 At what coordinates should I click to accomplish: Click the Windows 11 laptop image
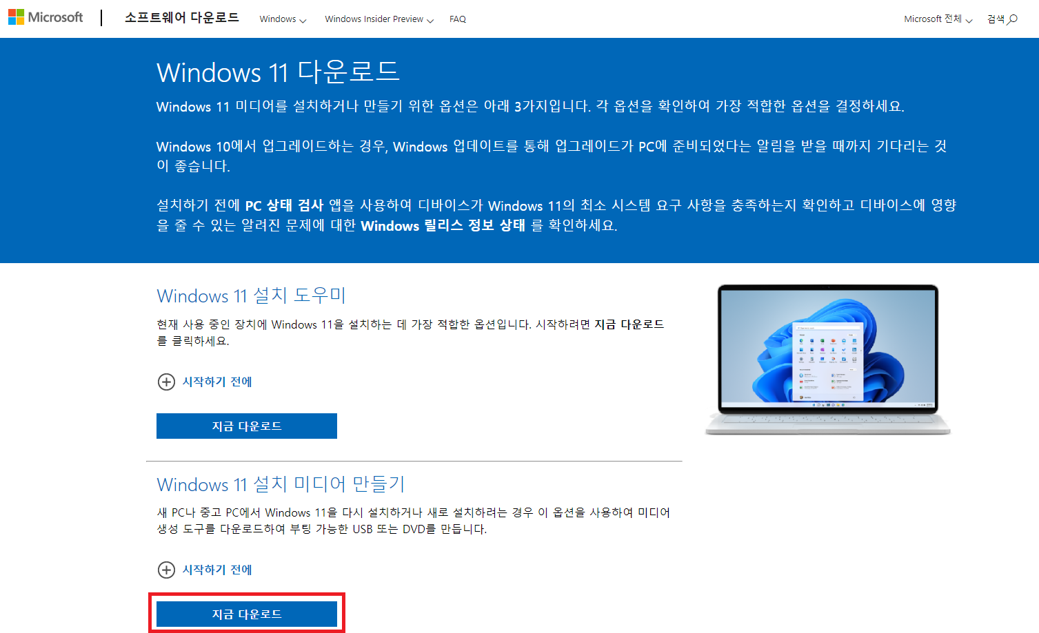tap(828, 359)
